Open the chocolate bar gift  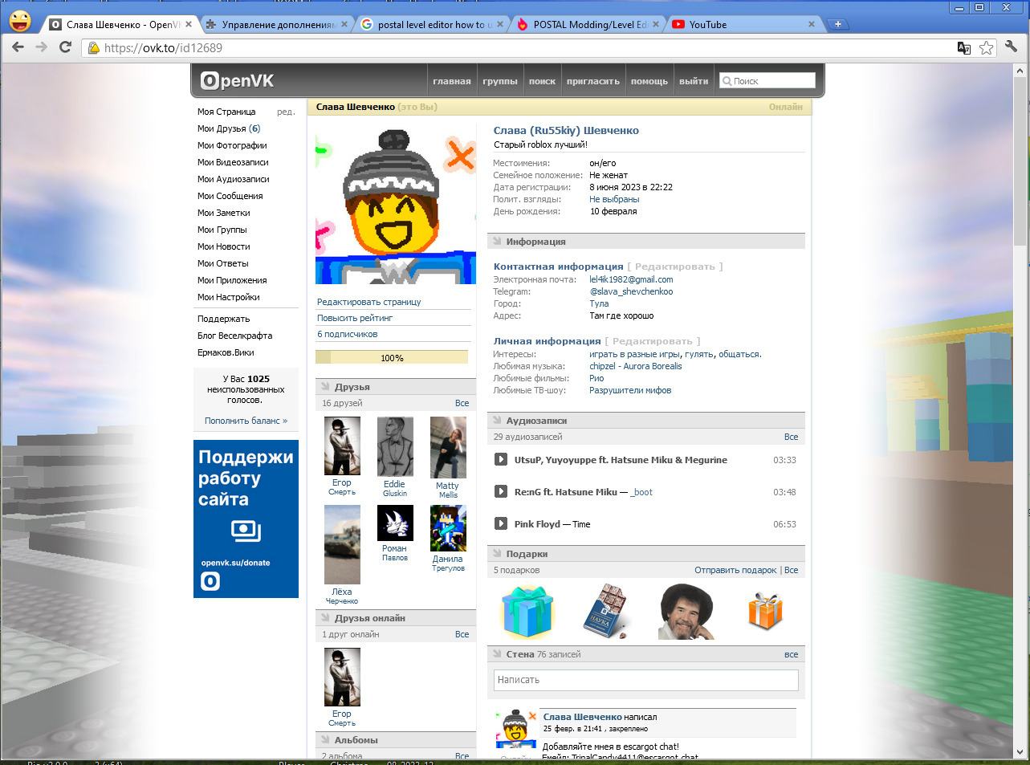606,612
